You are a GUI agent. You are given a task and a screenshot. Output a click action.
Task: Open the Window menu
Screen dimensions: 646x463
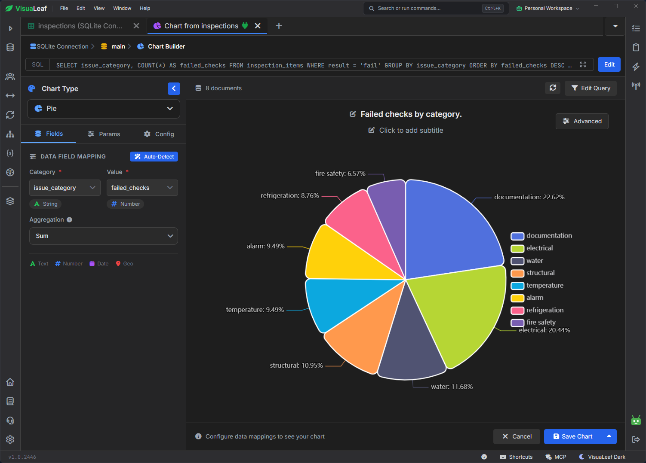pyautogui.click(x=122, y=8)
